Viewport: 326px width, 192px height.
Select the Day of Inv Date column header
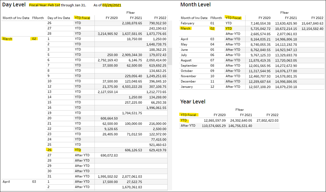point(59,18)
